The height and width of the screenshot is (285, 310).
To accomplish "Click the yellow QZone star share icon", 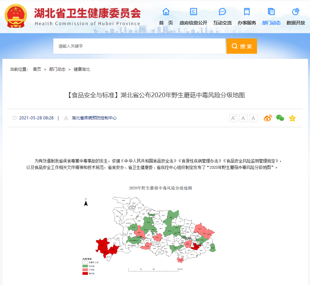I will 292,118.
